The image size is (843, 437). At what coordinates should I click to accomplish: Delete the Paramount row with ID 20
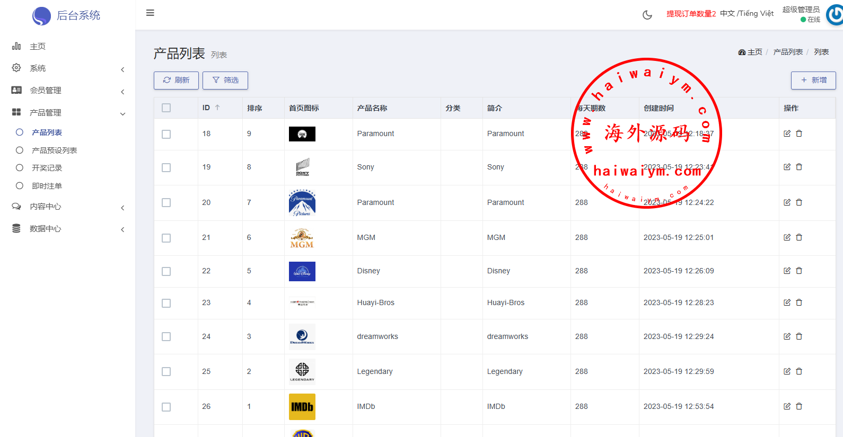point(799,202)
